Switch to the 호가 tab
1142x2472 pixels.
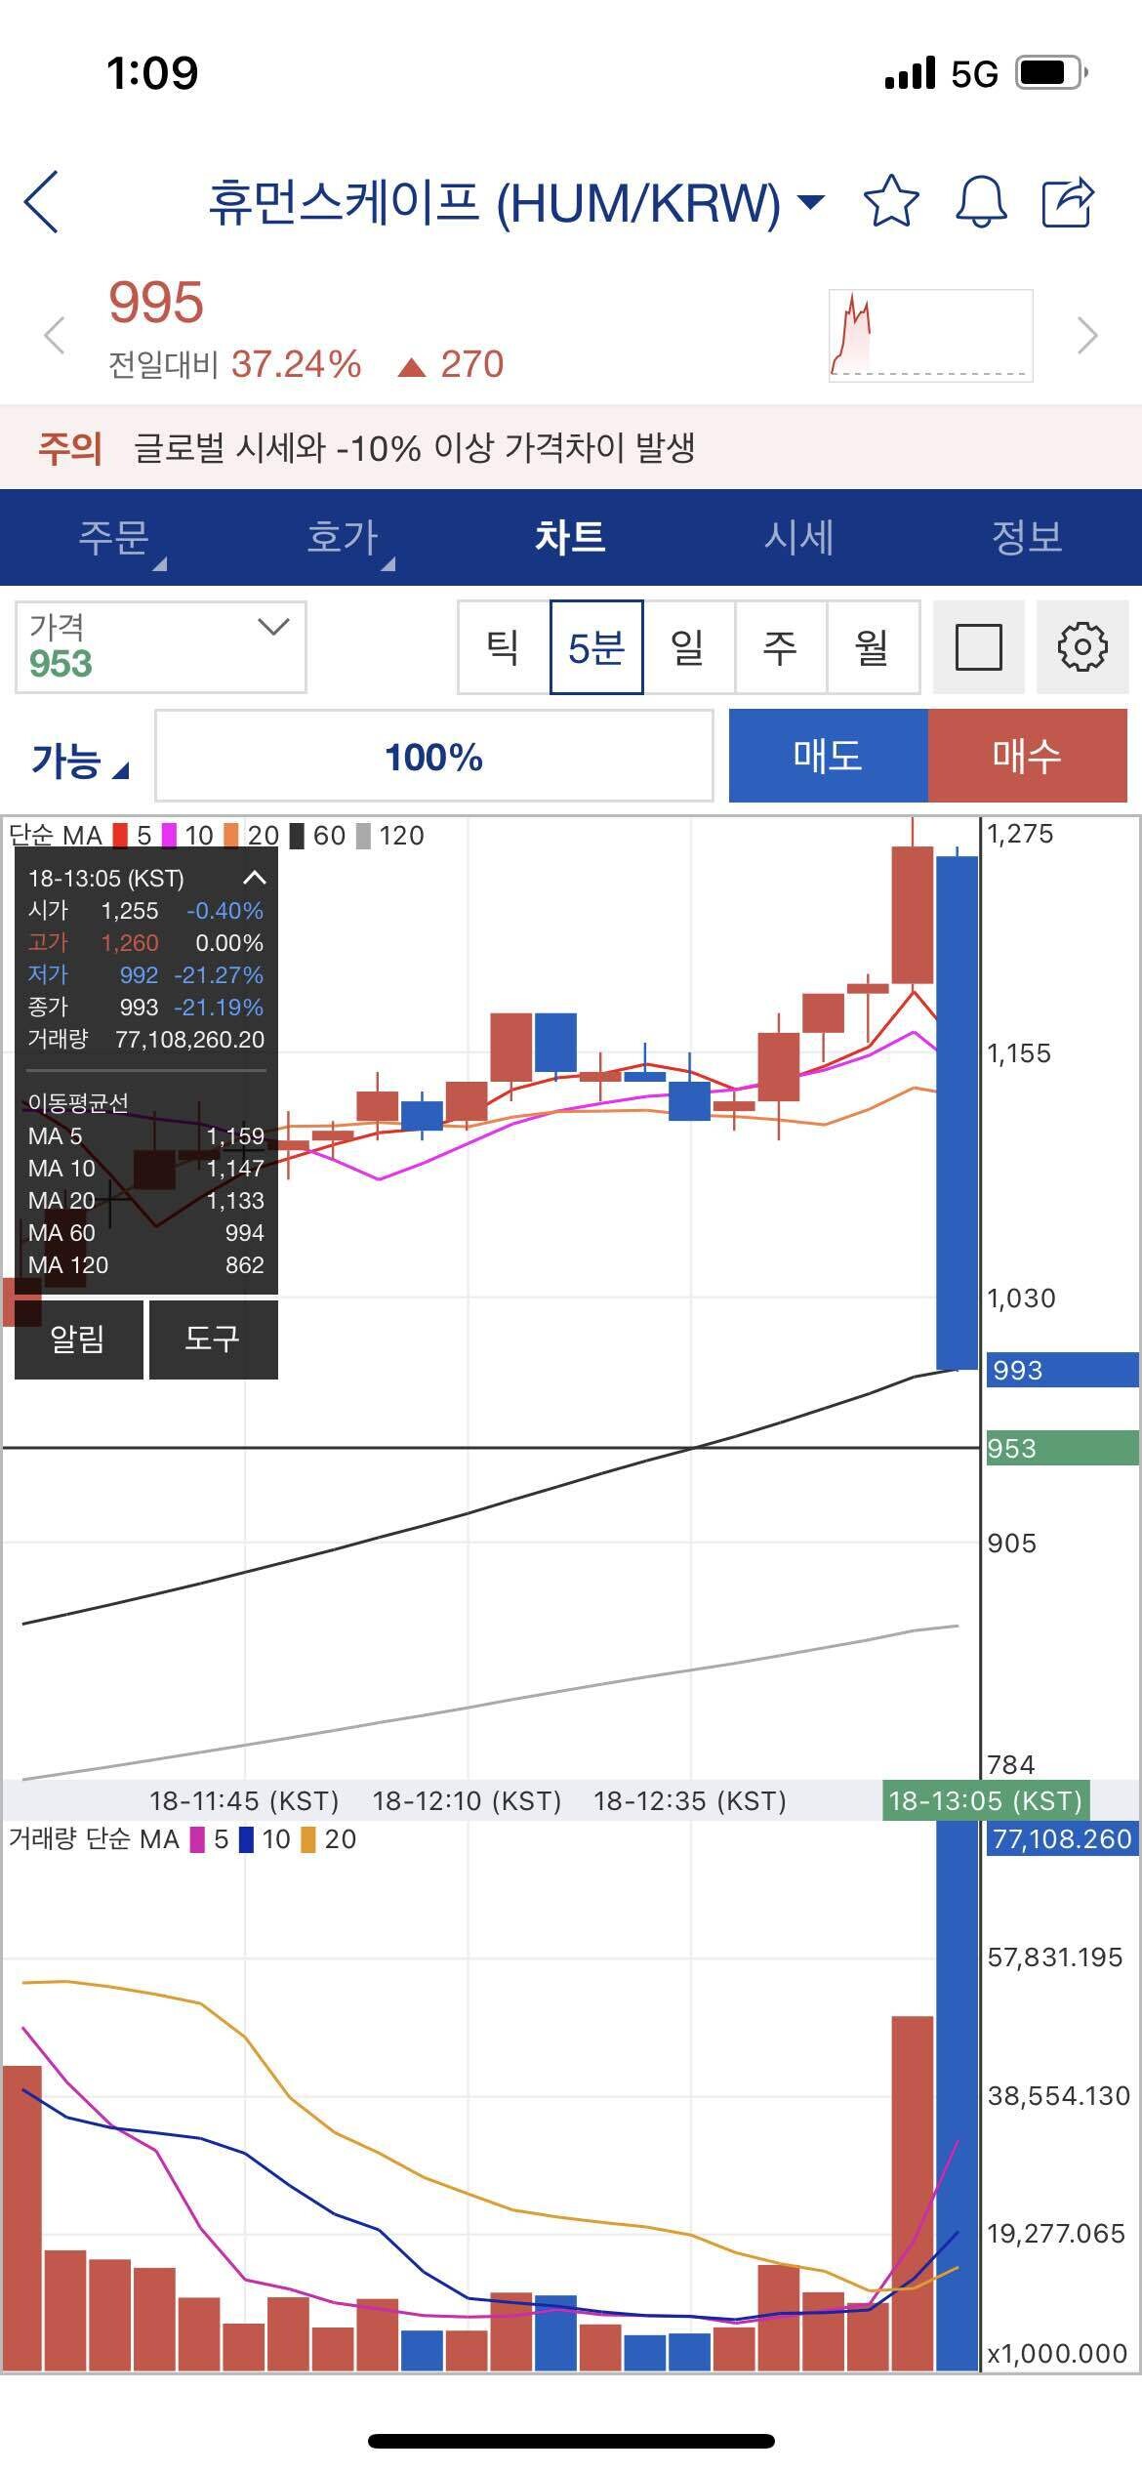(342, 538)
